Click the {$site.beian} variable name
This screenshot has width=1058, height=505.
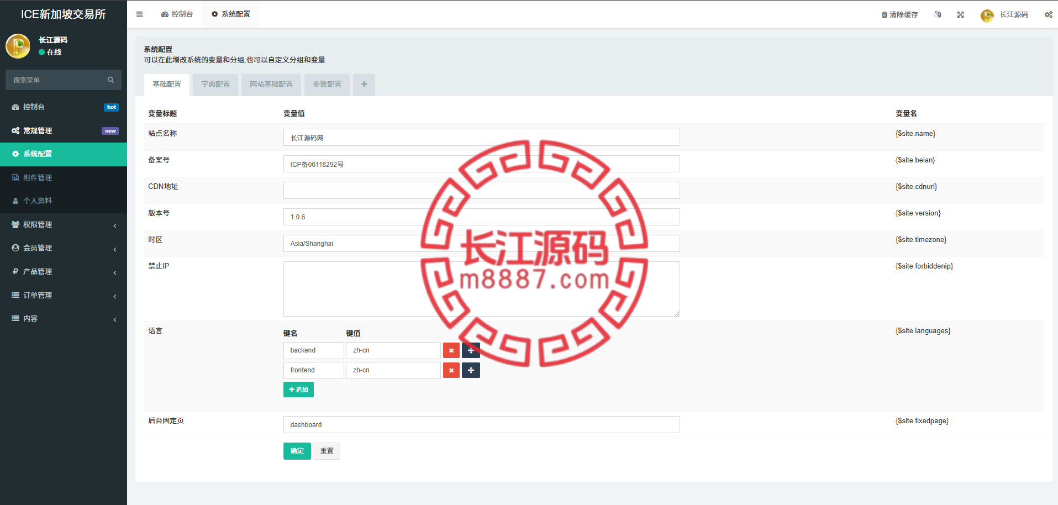(x=915, y=160)
